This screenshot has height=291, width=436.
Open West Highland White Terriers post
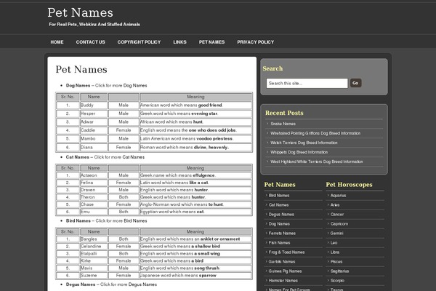coord(316,162)
